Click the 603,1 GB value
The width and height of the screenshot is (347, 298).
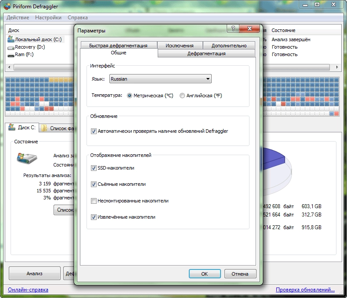click(x=311, y=206)
